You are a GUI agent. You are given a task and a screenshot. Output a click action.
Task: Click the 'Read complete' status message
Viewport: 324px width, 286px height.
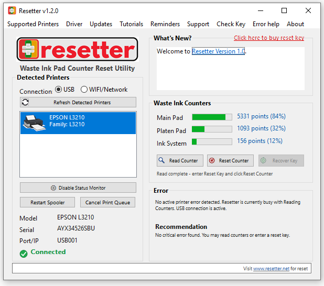point(214,174)
